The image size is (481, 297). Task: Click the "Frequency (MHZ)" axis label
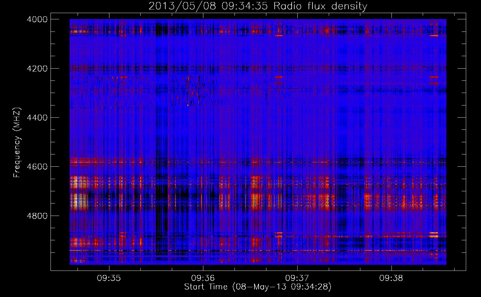coord(17,143)
